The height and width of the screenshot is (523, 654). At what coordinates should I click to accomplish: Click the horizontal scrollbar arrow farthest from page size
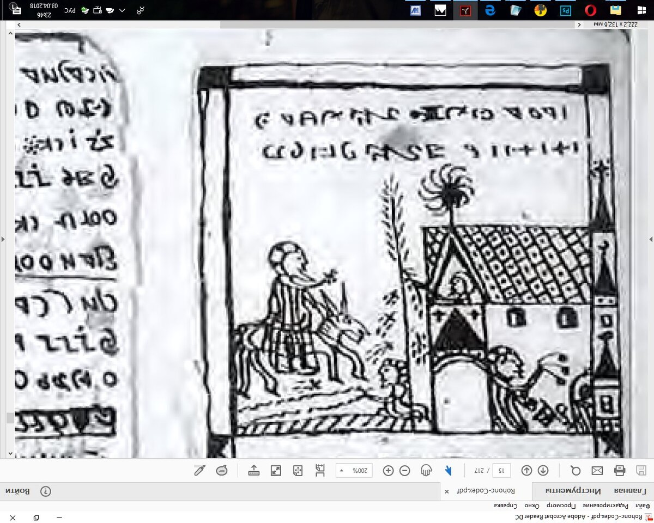pyautogui.click(x=19, y=25)
